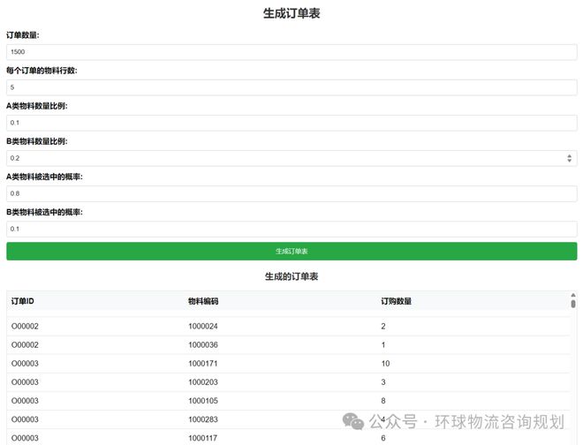The image size is (583, 445).
Task: Focus the 每个订单的物料行数 input field
Action: click(x=291, y=87)
